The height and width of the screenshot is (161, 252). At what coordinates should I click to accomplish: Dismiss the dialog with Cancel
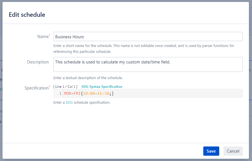(233, 151)
